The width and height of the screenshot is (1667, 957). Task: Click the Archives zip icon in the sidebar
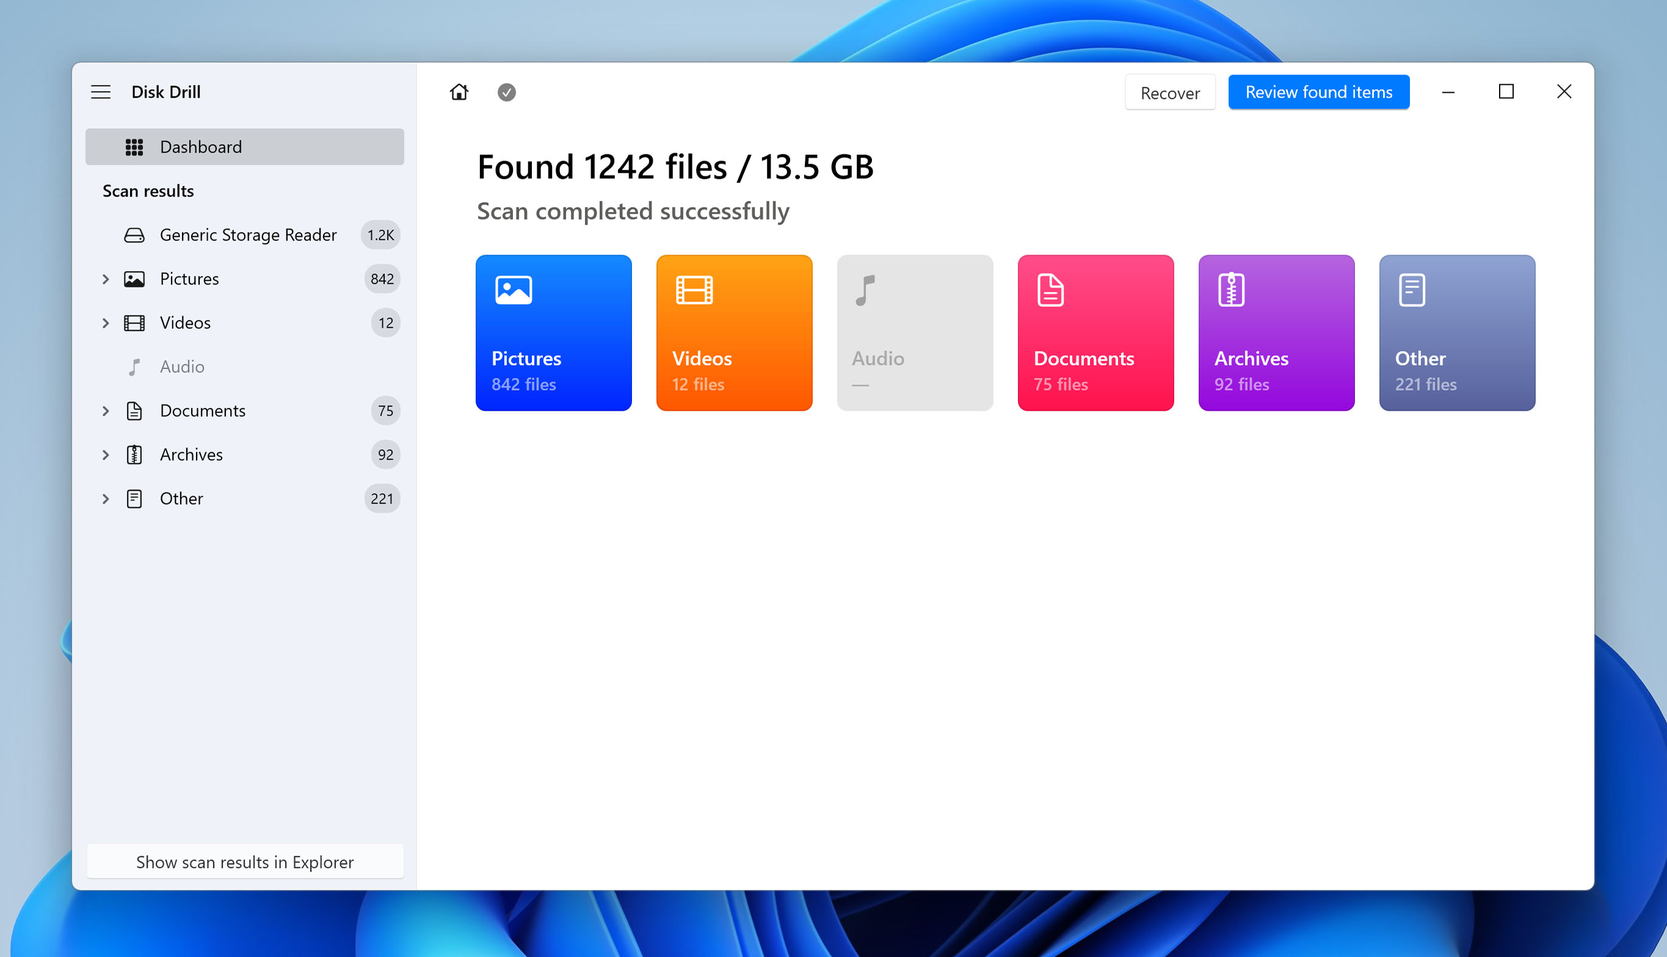tap(134, 455)
